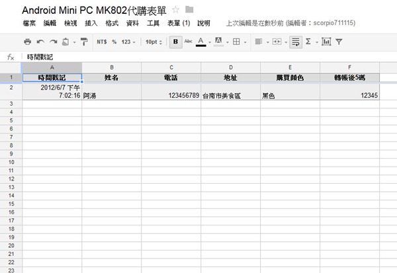Screen dimensions: 397x273
Task: Star the document title
Action: pyautogui.click(x=175, y=10)
